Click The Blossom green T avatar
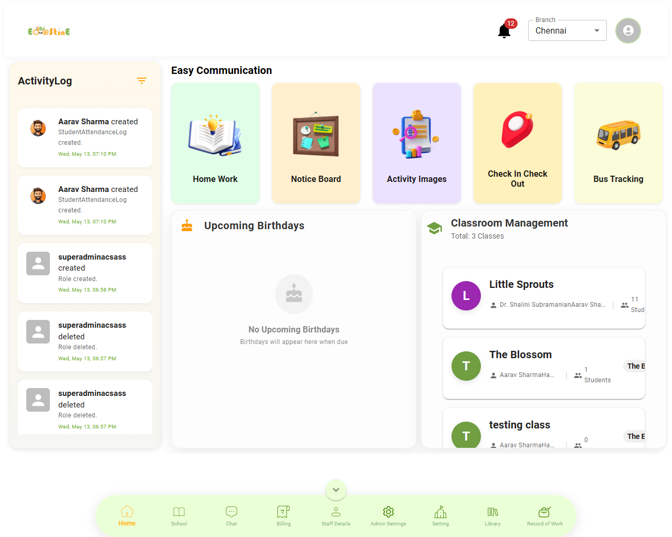 (466, 366)
